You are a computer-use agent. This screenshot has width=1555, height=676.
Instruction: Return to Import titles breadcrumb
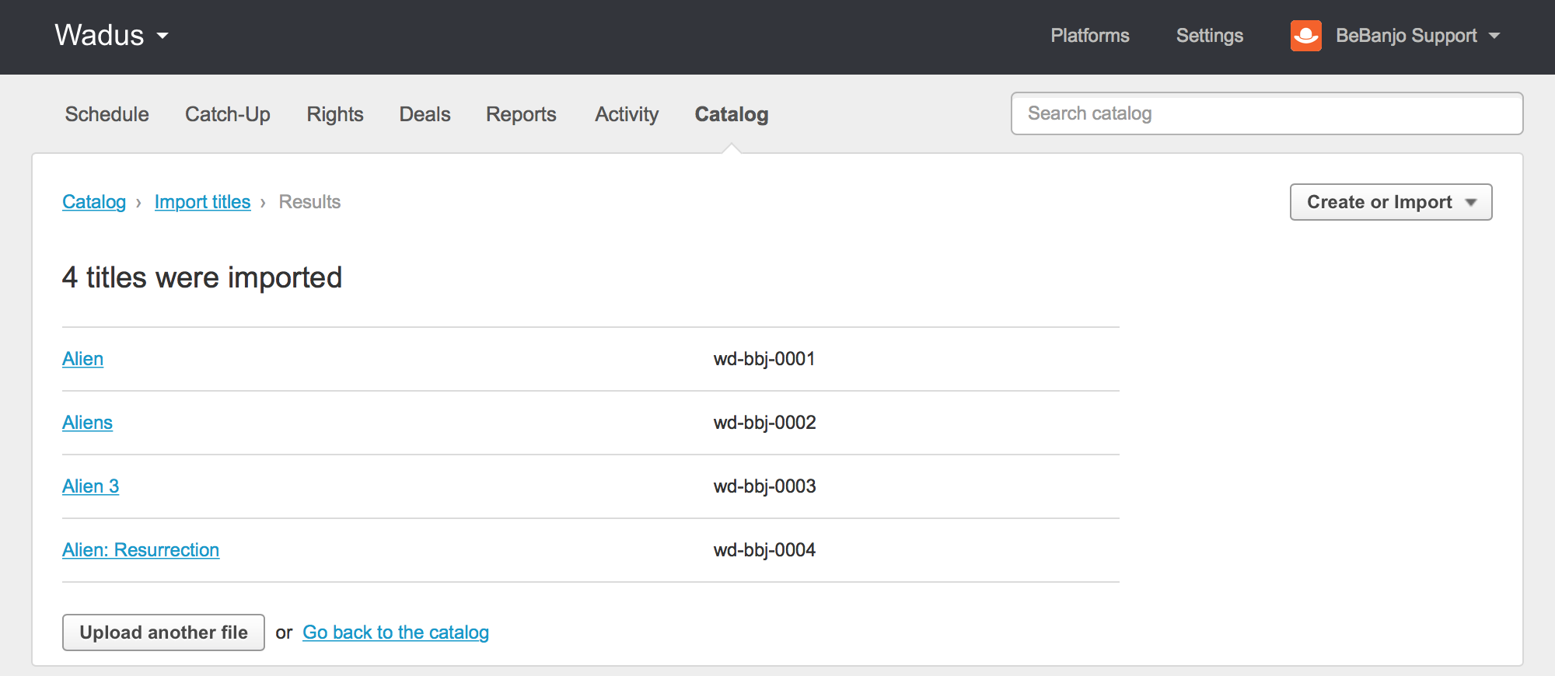(202, 202)
